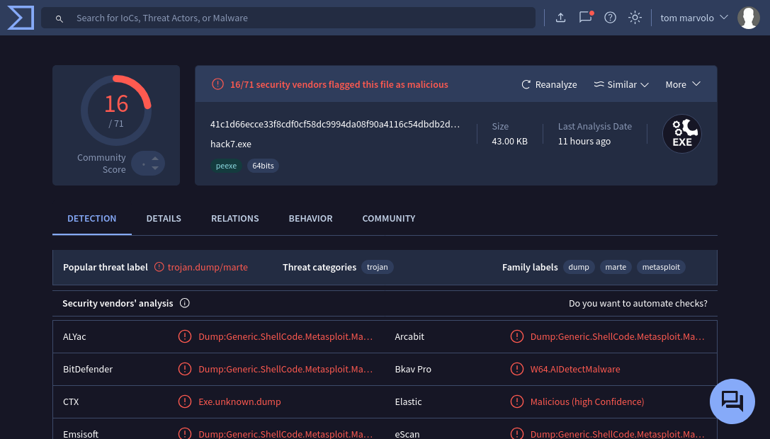The height and width of the screenshot is (439, 770).
Task: Click Arcabit Dump:Generic.ShellCode result
Action: pyautogui.click(x=617, y=336)
